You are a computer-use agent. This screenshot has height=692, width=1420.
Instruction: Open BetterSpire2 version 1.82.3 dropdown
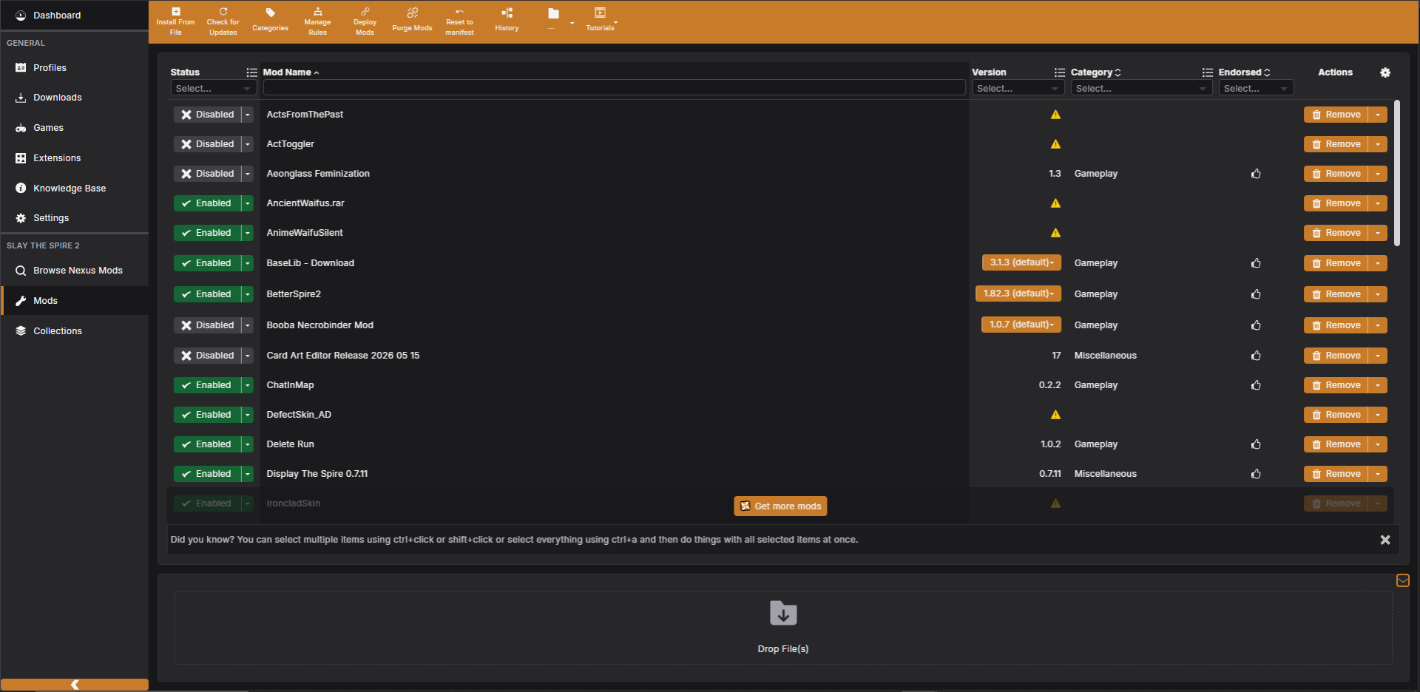(x=1018, y=294)
